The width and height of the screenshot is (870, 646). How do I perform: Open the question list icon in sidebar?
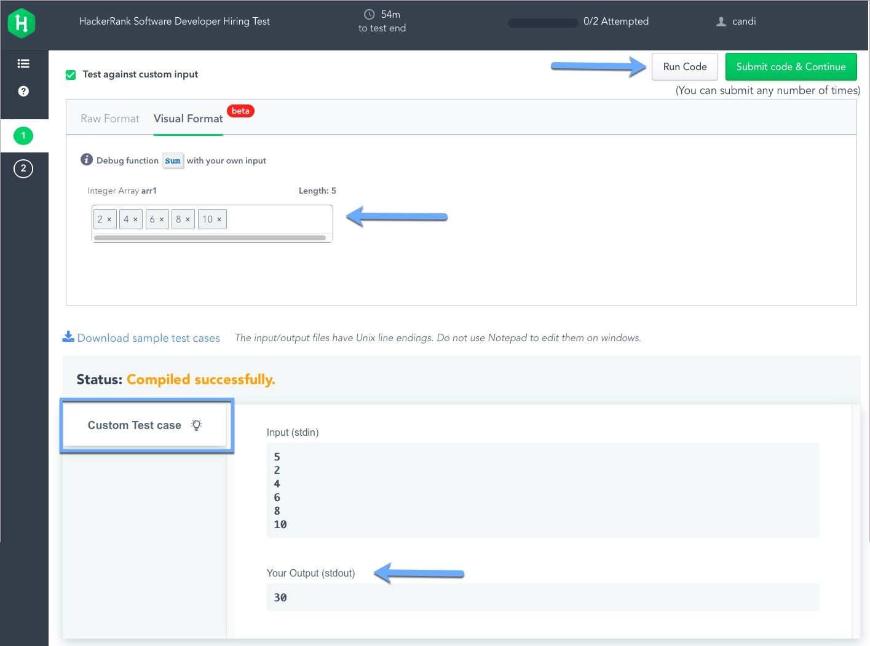(23, 63)
